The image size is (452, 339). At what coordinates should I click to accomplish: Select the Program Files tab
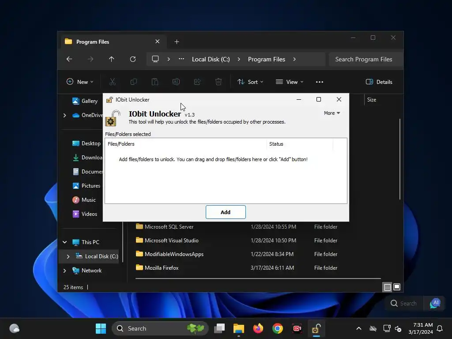coord(113,42)
